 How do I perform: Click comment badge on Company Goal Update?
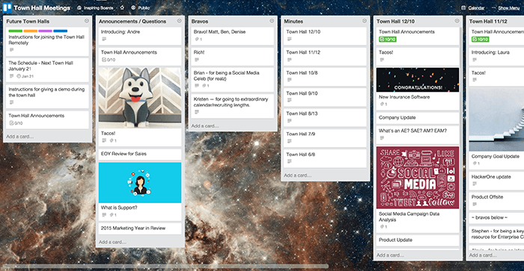[476, 163]
